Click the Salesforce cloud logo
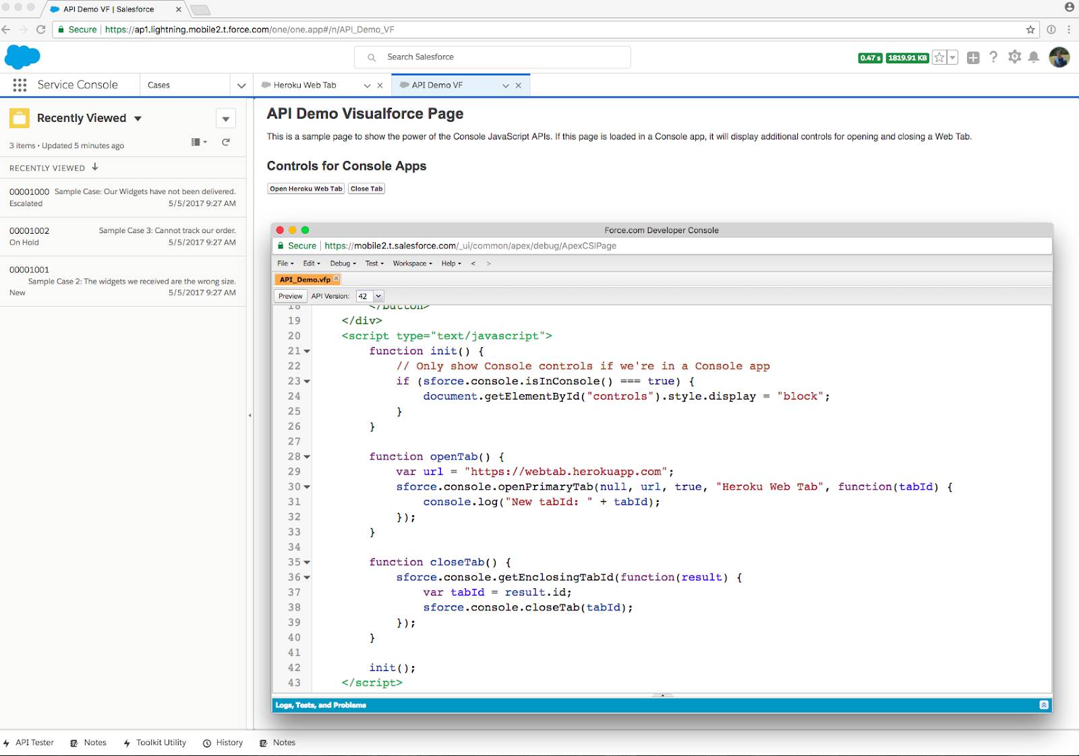This screenshot has width=1079, height=756. coord(22,57)
